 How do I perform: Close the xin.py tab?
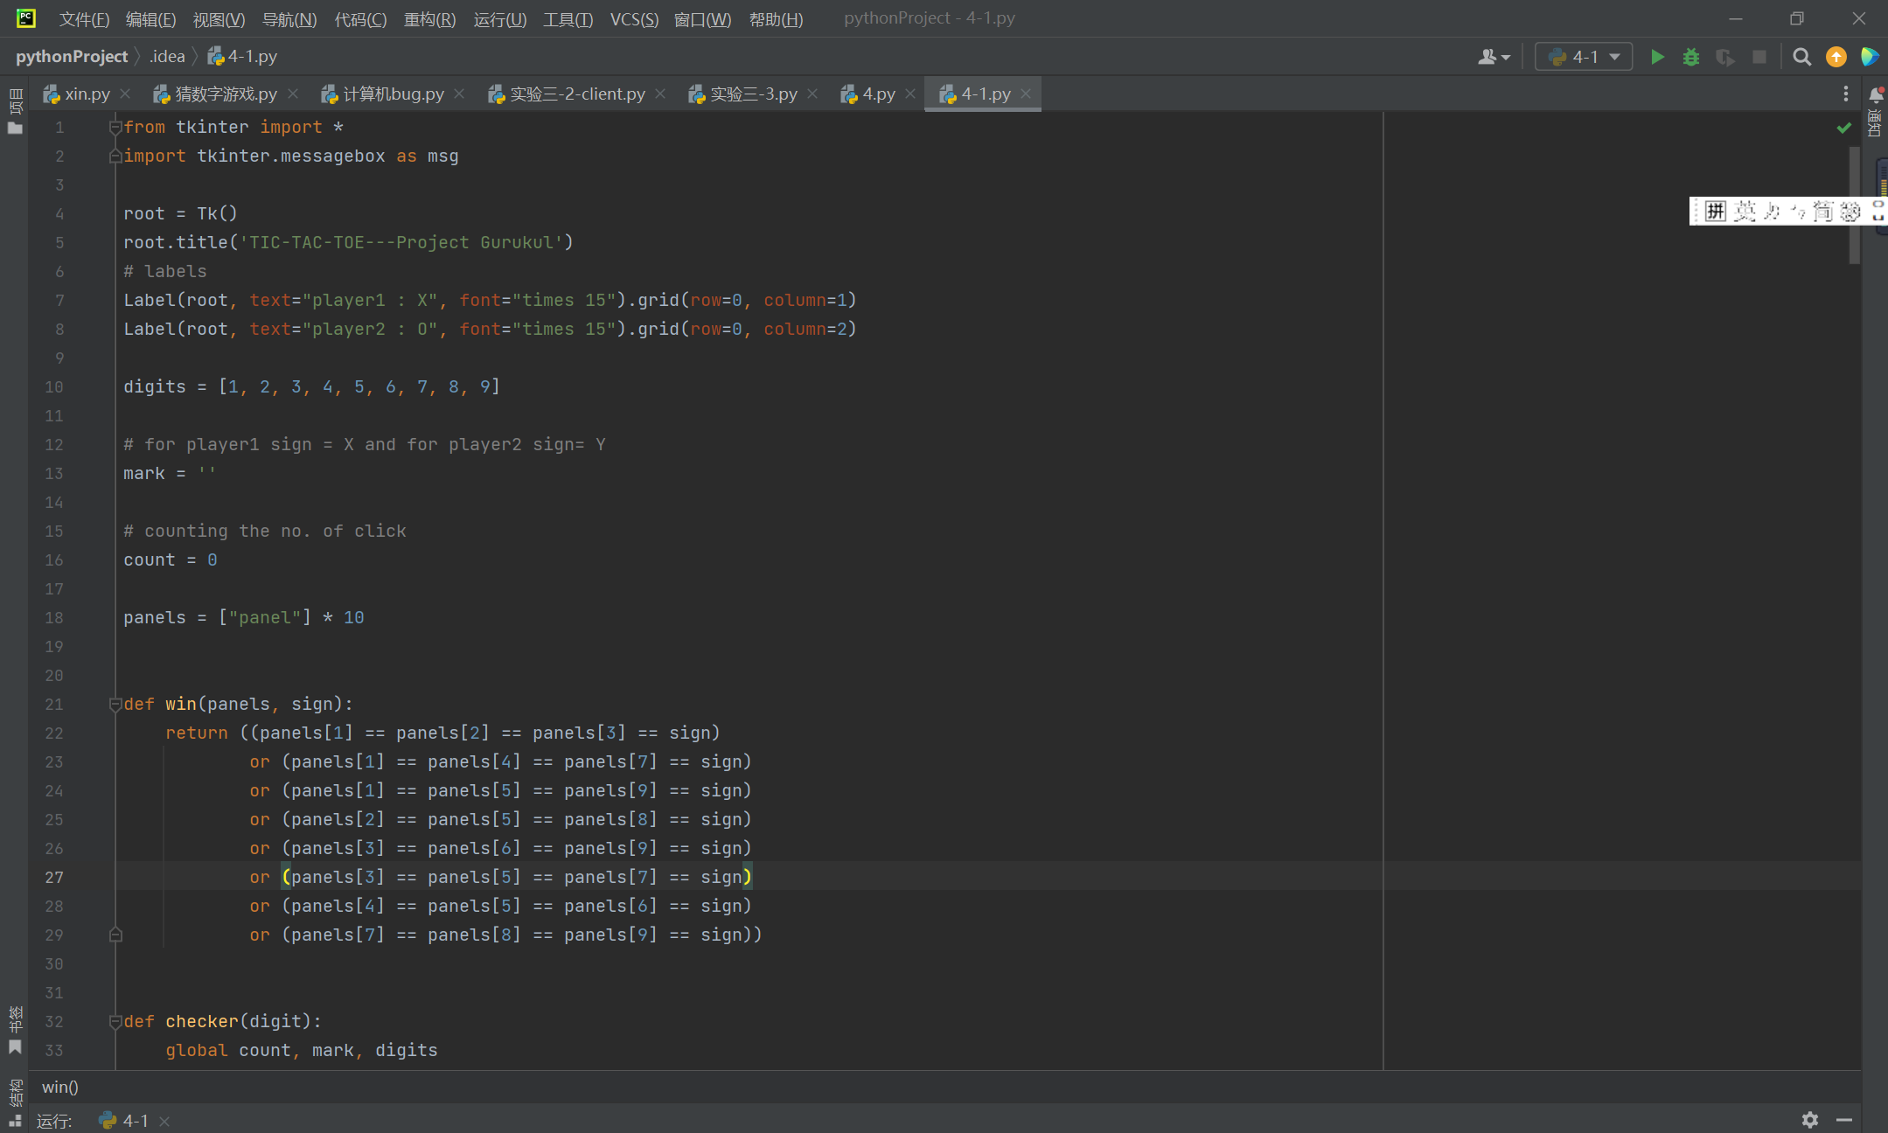click(x=125, y=94)
